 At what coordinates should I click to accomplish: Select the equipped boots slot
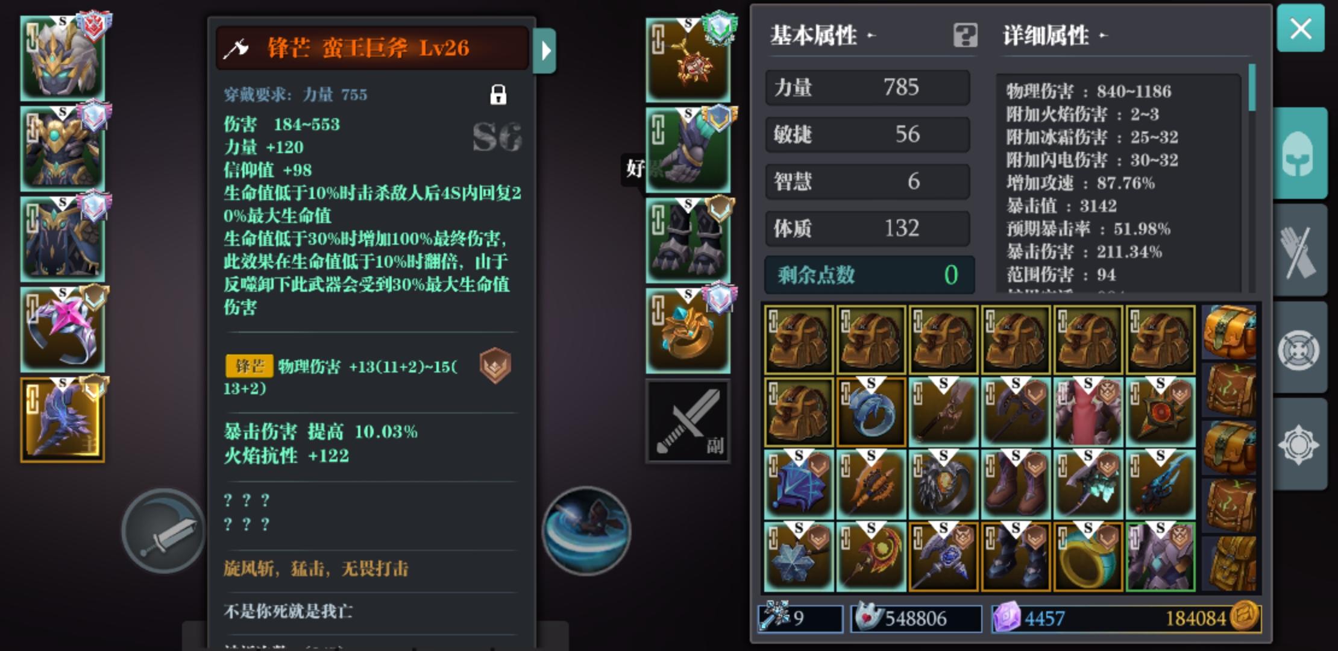coord(688,241)
